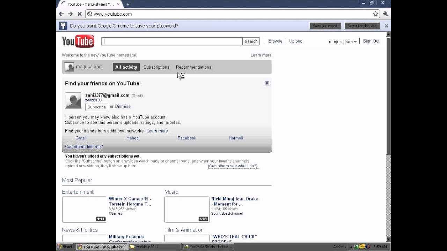Expand hidden tray icons with the chevron

click(351, 247)
